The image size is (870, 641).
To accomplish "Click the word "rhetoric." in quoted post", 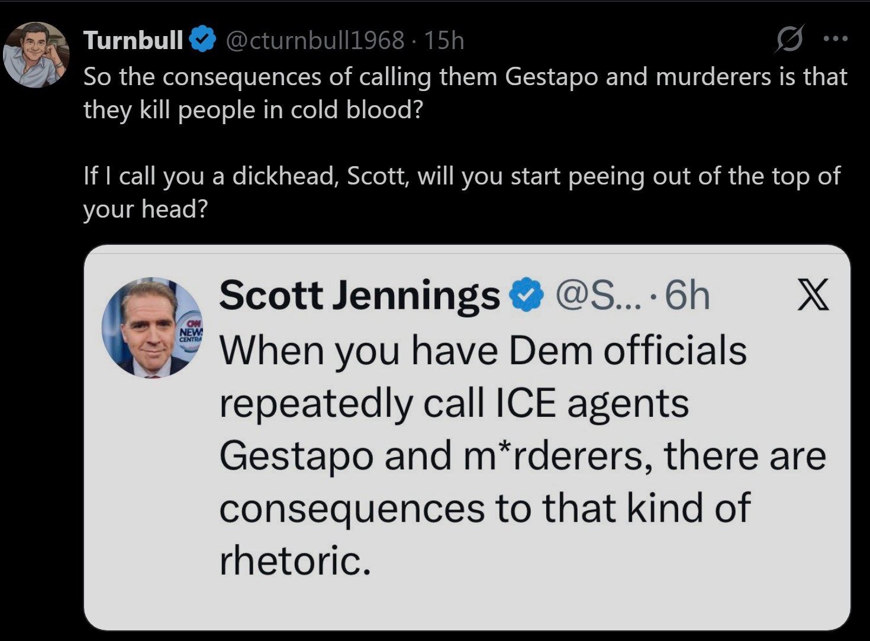I will point(295,559).
